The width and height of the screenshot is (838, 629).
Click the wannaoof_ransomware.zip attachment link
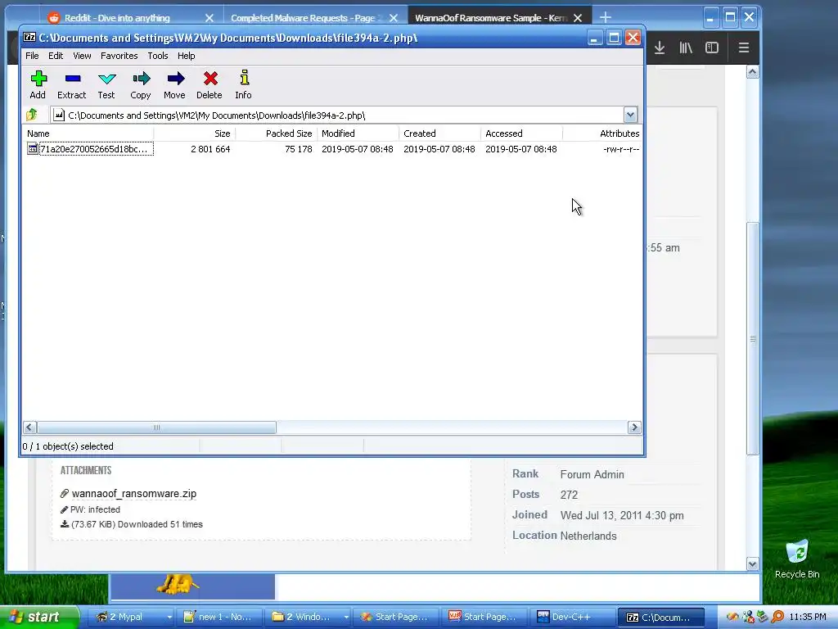(x=134, y=494)
